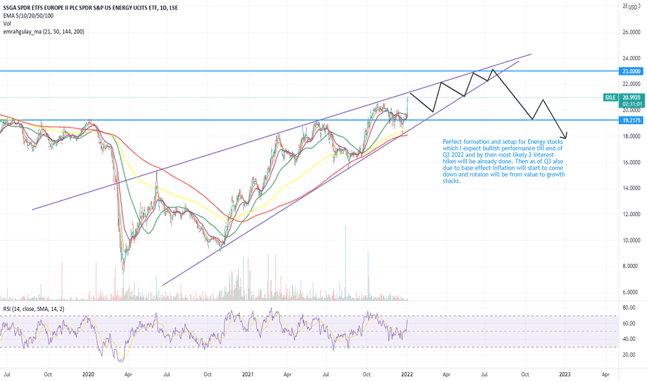The width and height of the screenshot is (647, 381).
Task: Click 18.0000 on the price axis
Action: [631, 136]
